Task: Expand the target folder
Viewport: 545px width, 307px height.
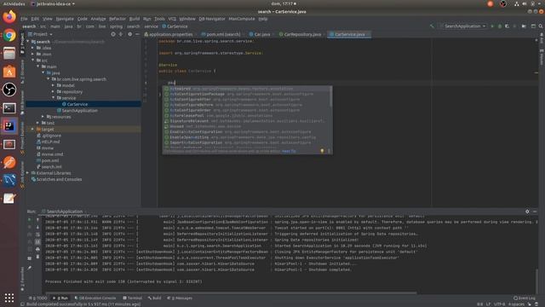Action: coord(33,129)
